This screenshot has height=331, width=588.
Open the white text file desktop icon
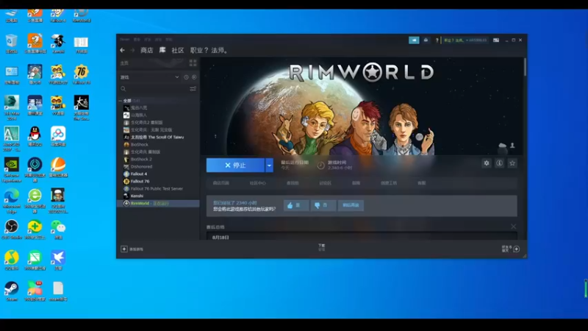[x=58, y=291]
